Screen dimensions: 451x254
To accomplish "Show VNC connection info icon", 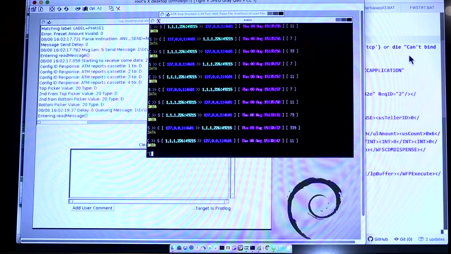I will pos(41,9).
